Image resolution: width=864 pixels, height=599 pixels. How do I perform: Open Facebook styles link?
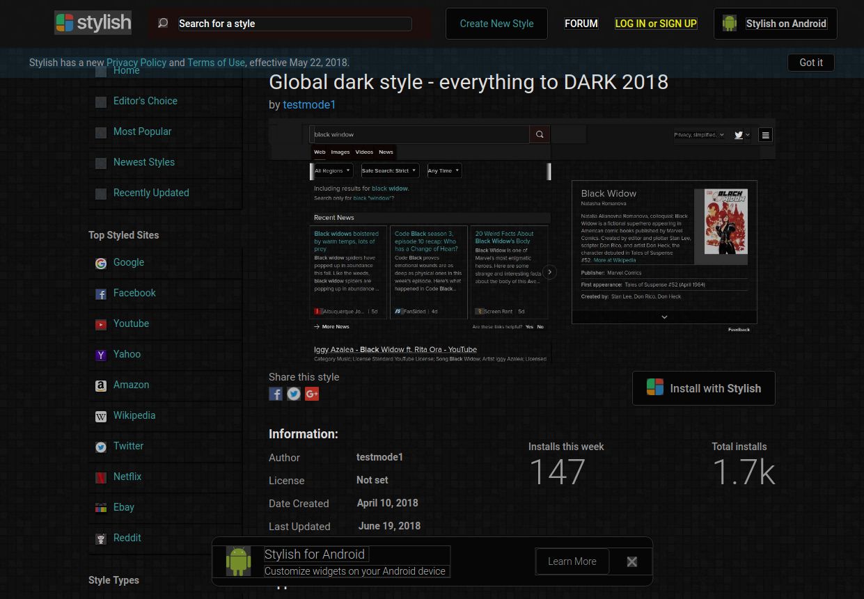pos(134,293)
